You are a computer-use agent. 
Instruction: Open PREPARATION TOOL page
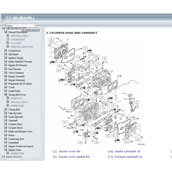pos(22,47)
